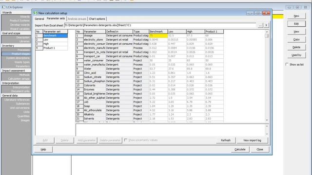This screenshot has height=175, width=312.
Task: Click the Used by button on the right panel
Action: click(296, 55)
